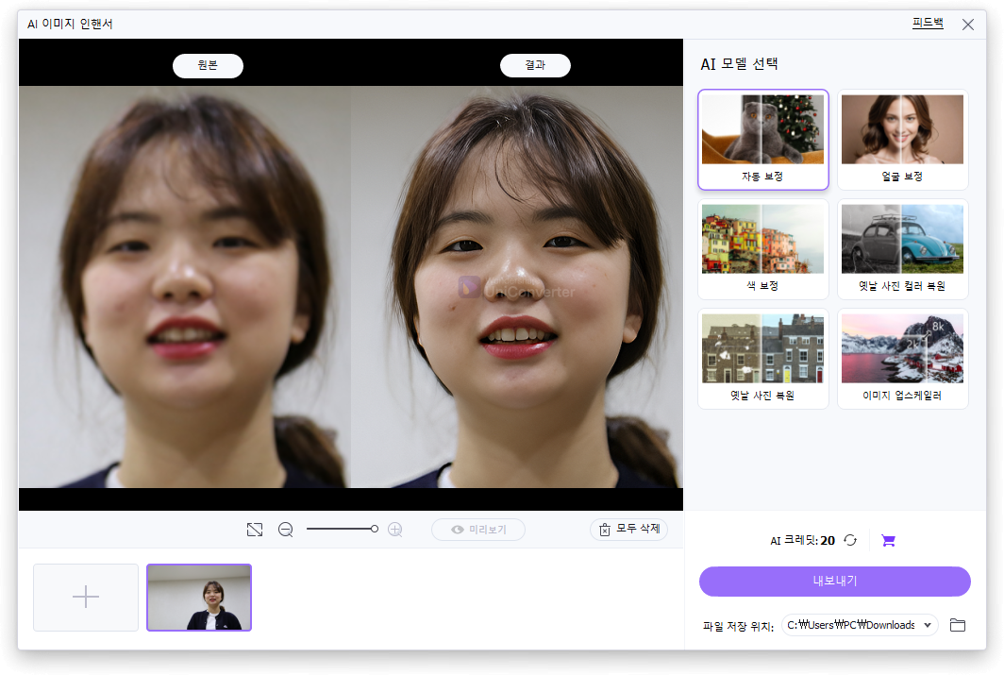Image resolution: width=1004 pixels, height=675 pixels.
Task: Select the uploaded photo thumbnail
Action: click(198, 597)
